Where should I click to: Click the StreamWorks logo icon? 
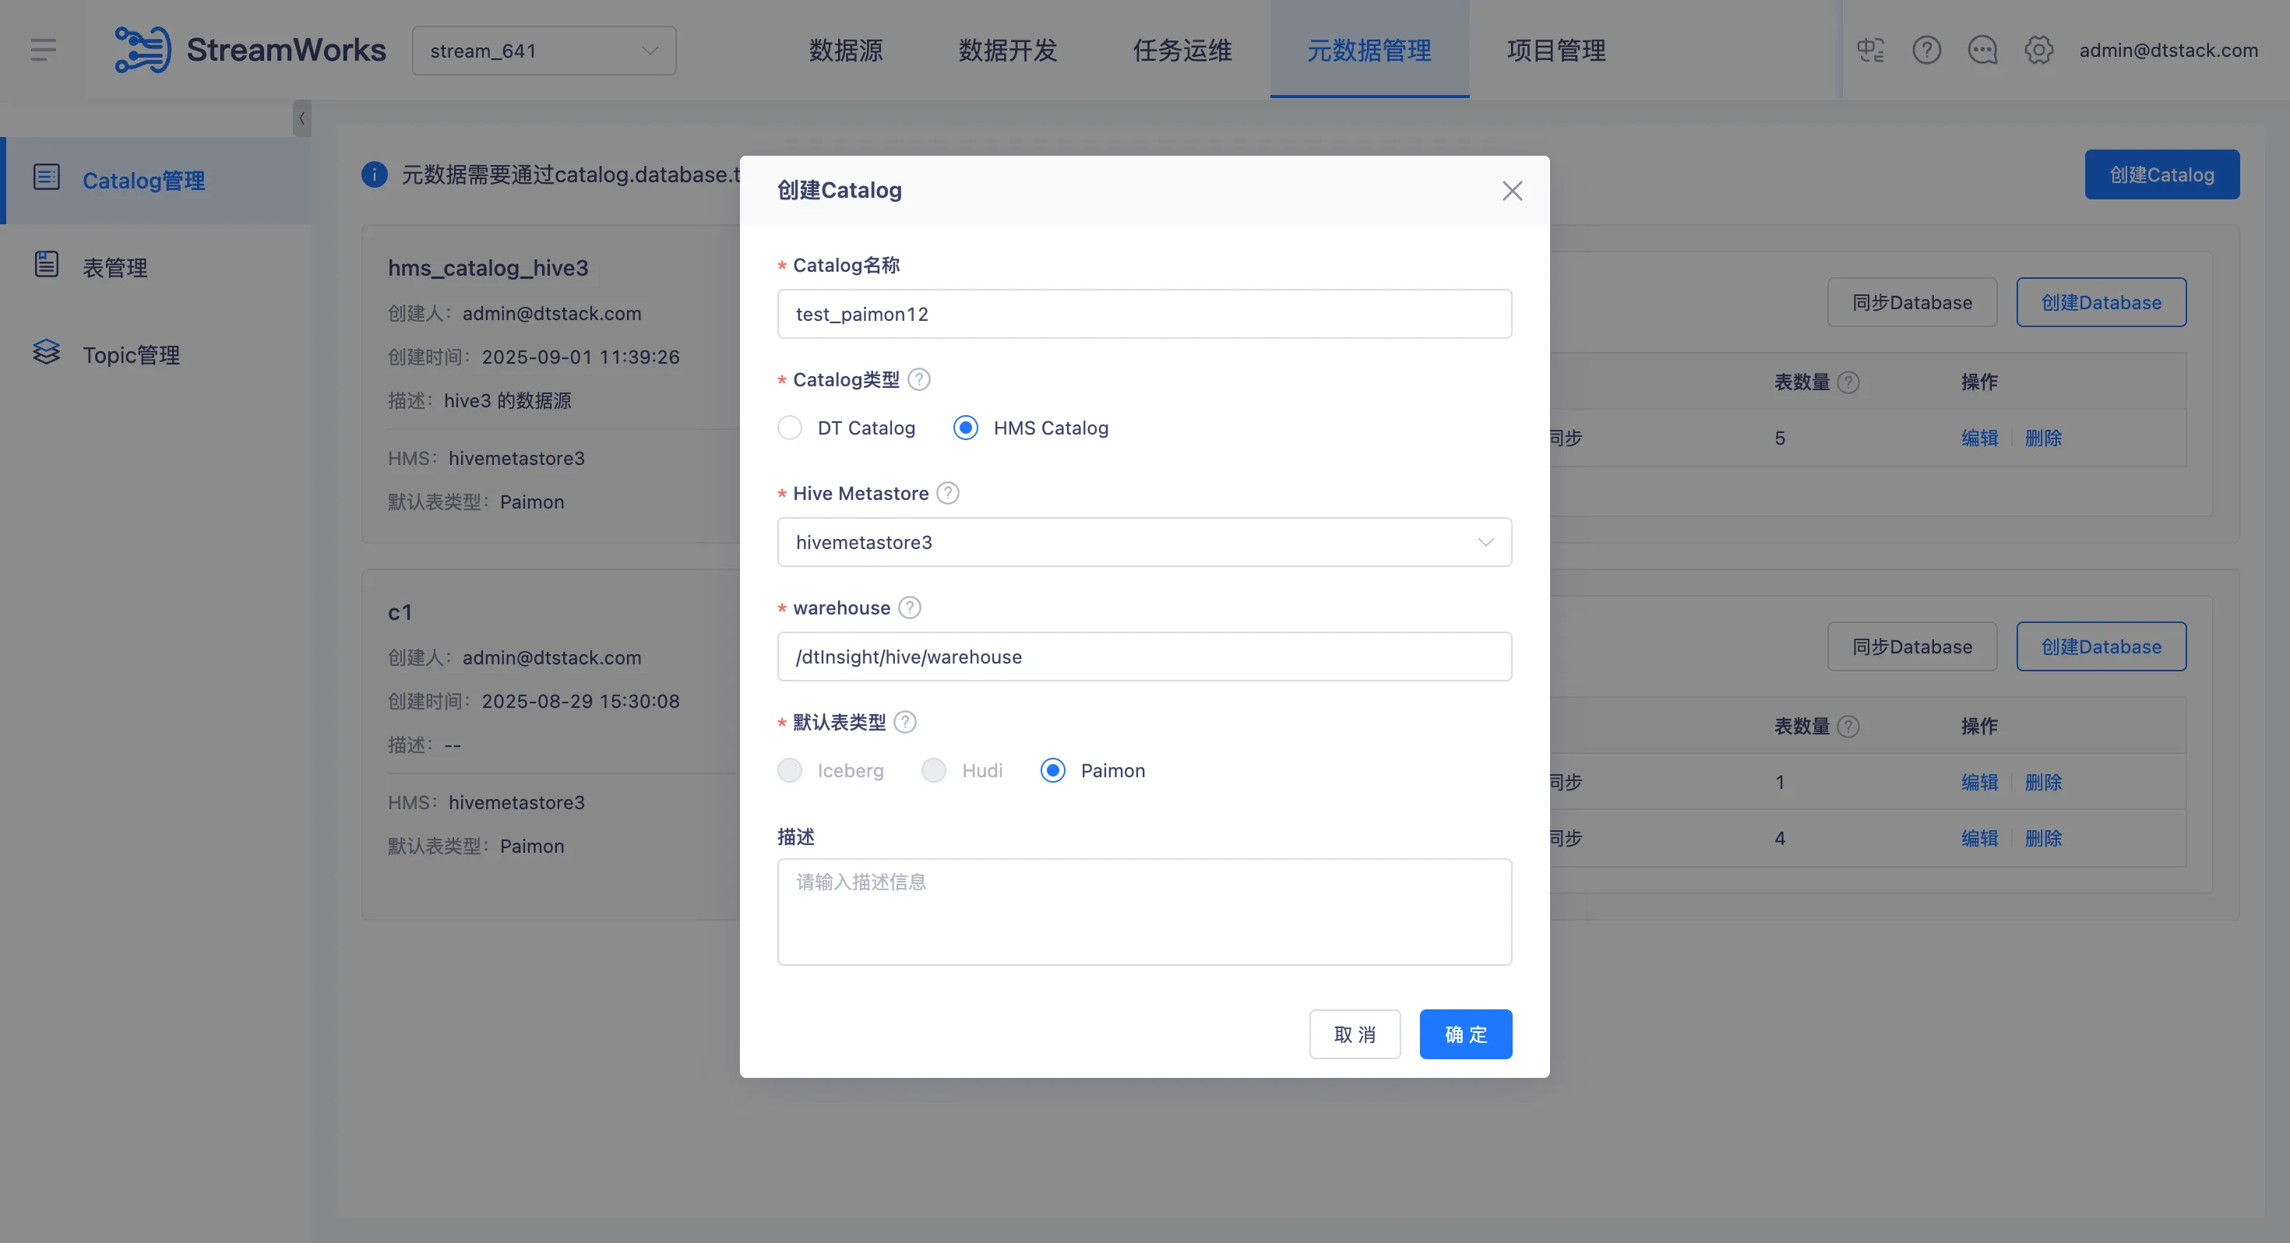tap(143, 50)
